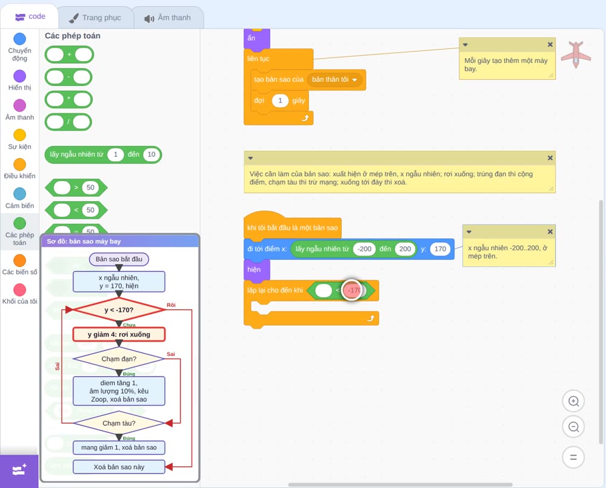Reset workspace zoom with the equals button
The image size is (606, 488).
573,458
